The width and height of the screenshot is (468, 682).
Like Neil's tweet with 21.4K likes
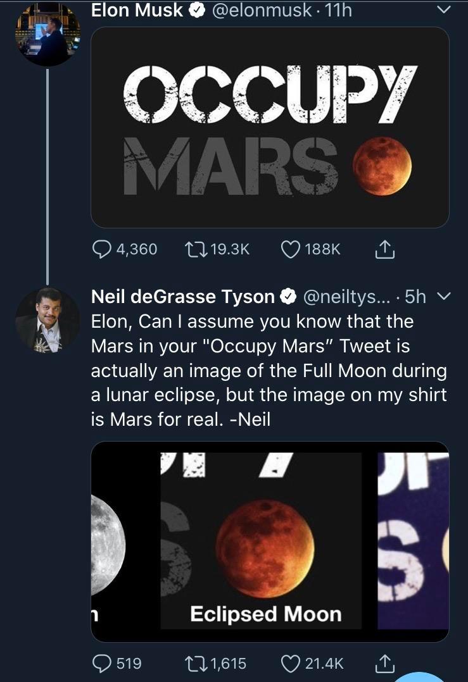291,663
